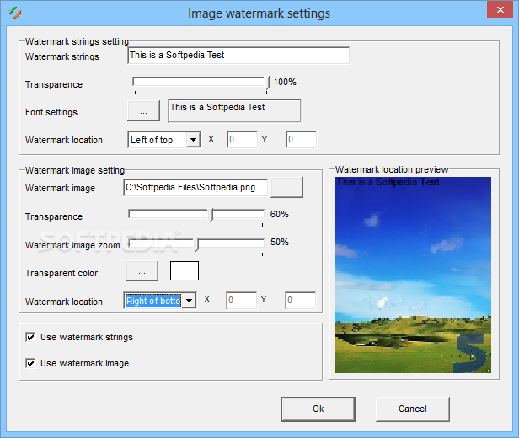The height and width of the screenshot is (438, 519).
Task: Click the 'Font settings' label
Action: click(51, 112)
